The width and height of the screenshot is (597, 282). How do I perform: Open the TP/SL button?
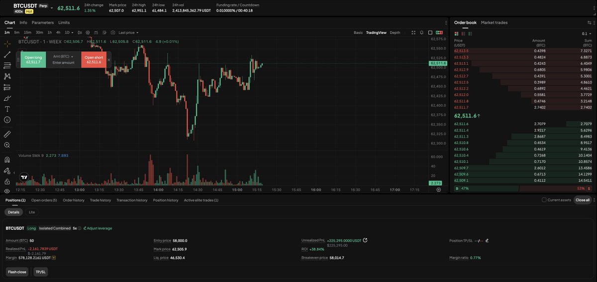40,272
